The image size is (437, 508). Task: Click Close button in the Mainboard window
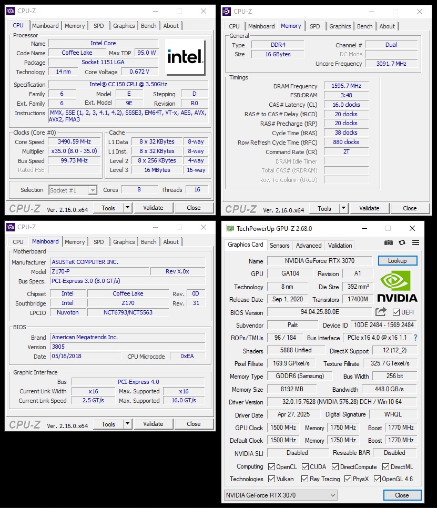pyautogui.click(x=194, y=424)
